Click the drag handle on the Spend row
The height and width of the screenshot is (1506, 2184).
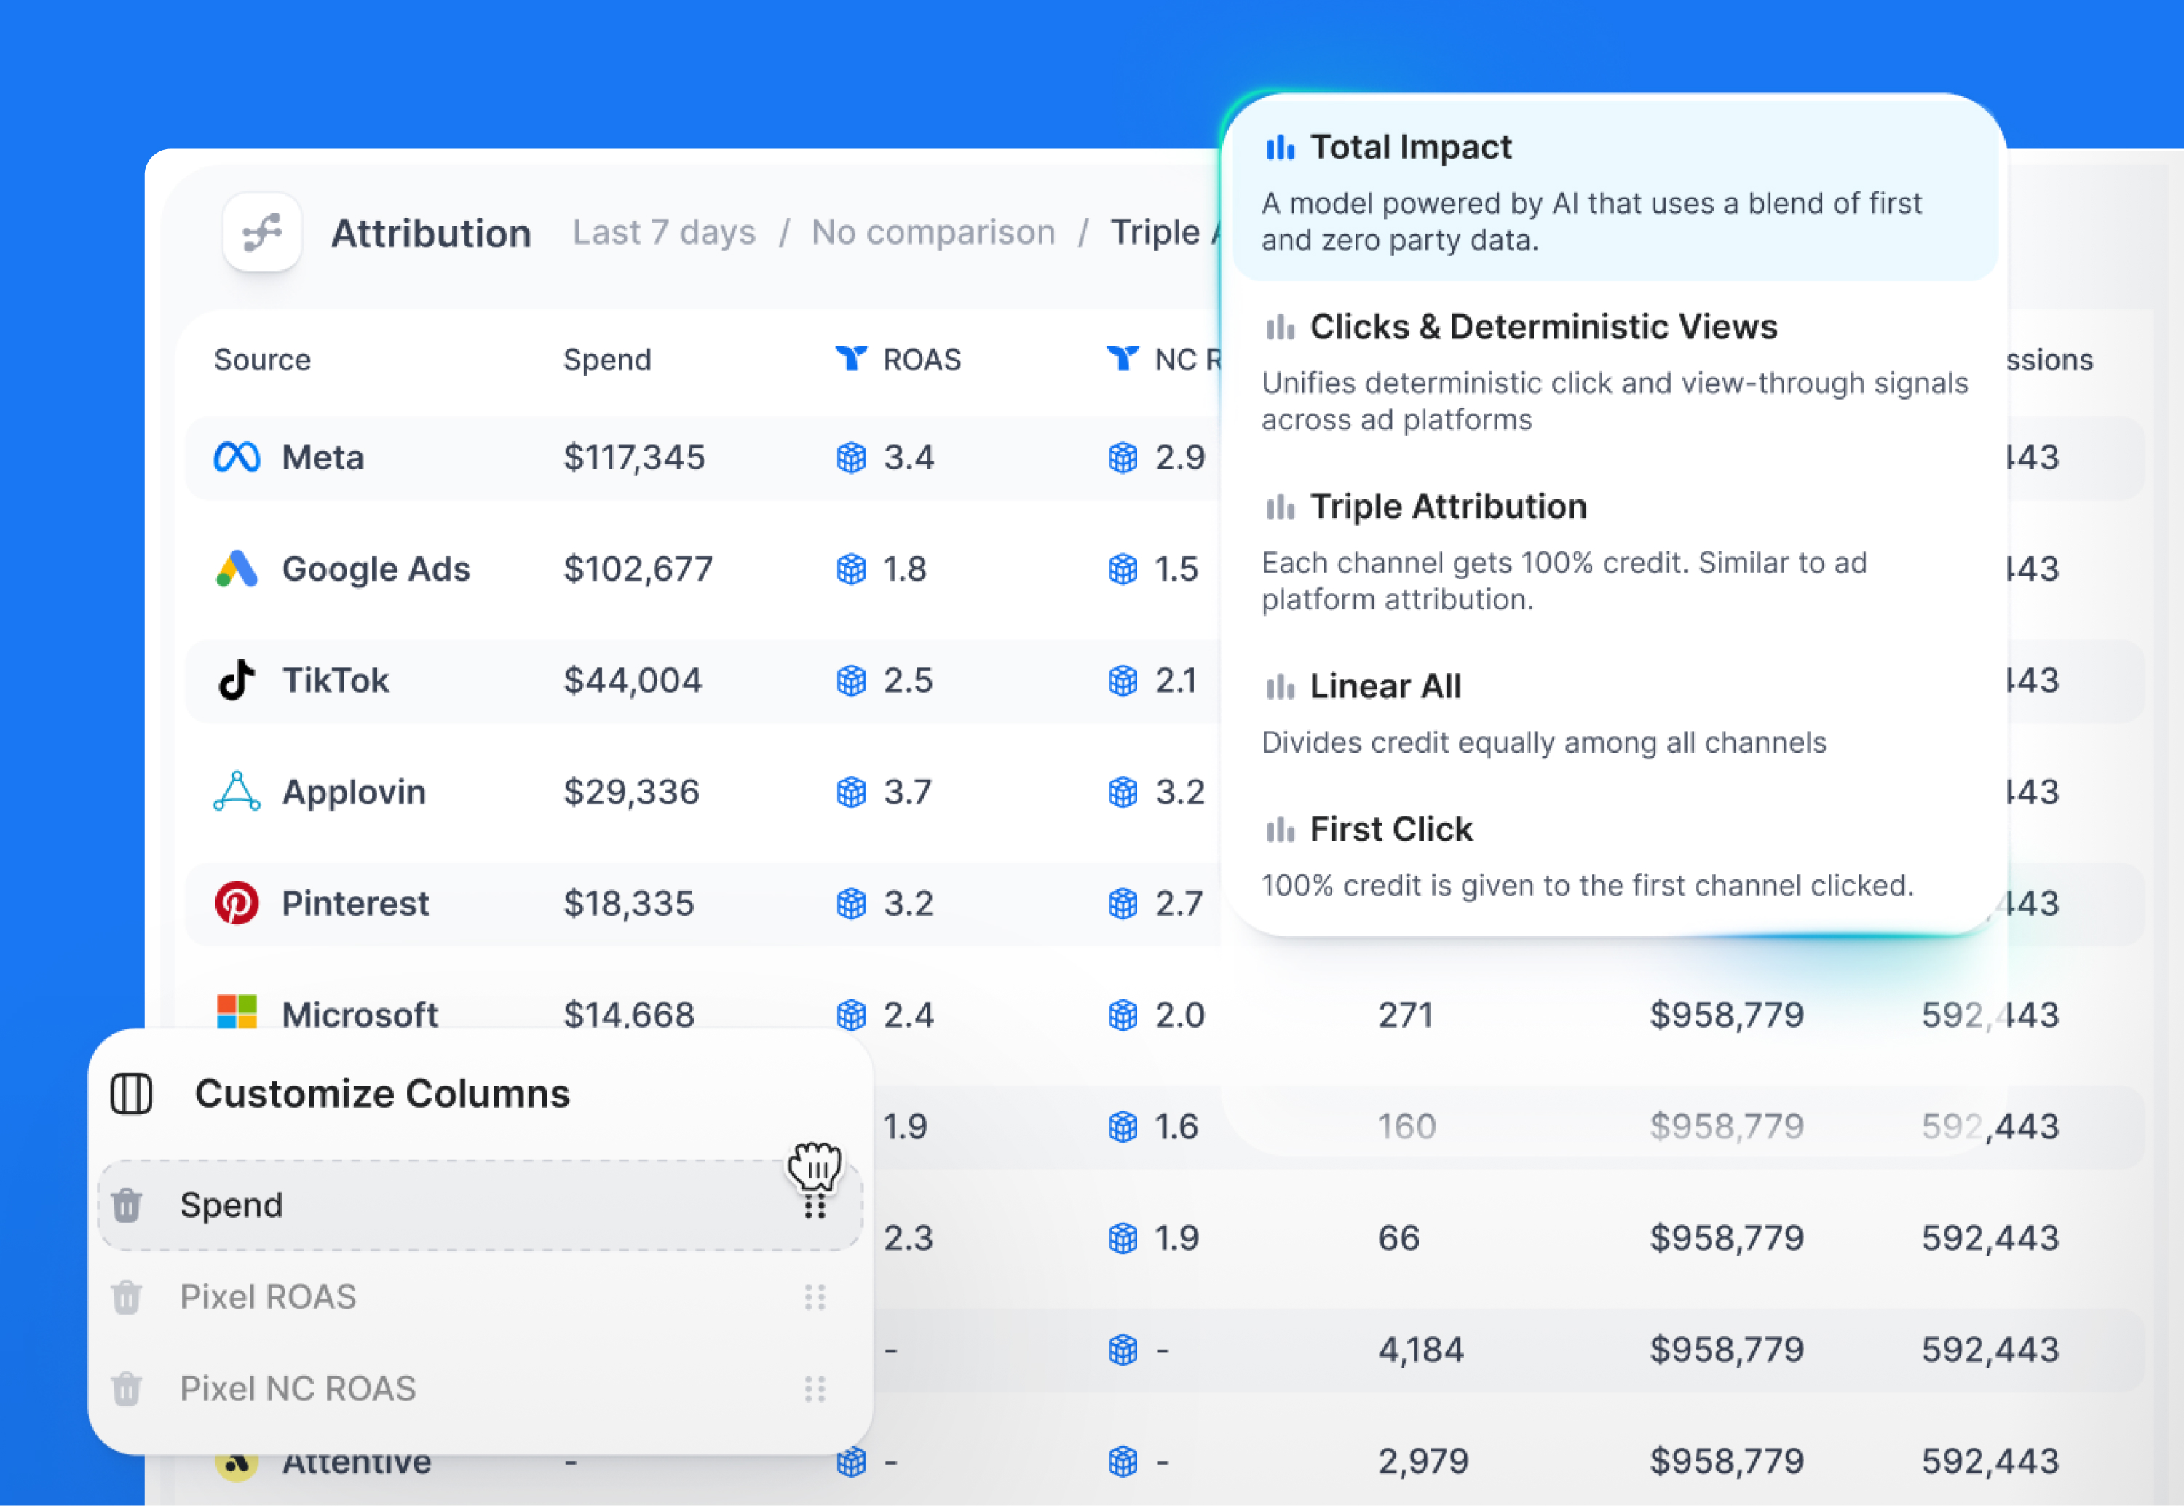pyautogui.click(x=815, y=1206)
